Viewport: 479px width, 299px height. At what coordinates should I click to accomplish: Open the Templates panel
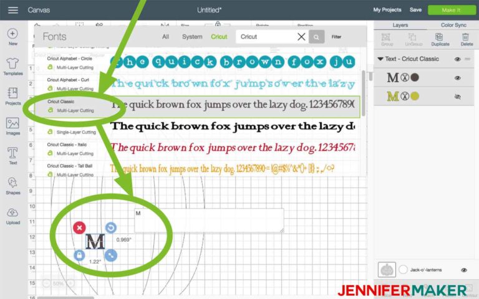click(13, 67)
